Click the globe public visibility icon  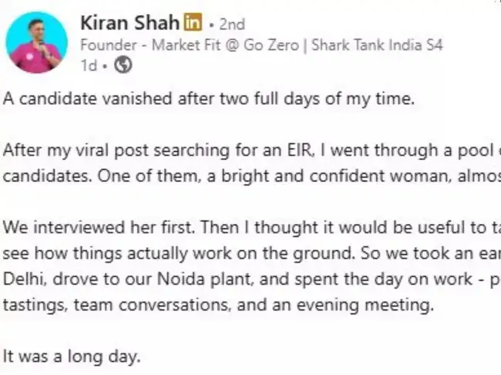[122, 65]
